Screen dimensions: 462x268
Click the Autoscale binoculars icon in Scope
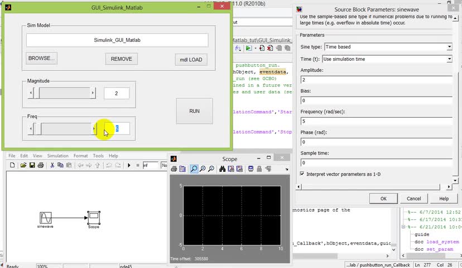pyautogui.click(x=222, y=169)
